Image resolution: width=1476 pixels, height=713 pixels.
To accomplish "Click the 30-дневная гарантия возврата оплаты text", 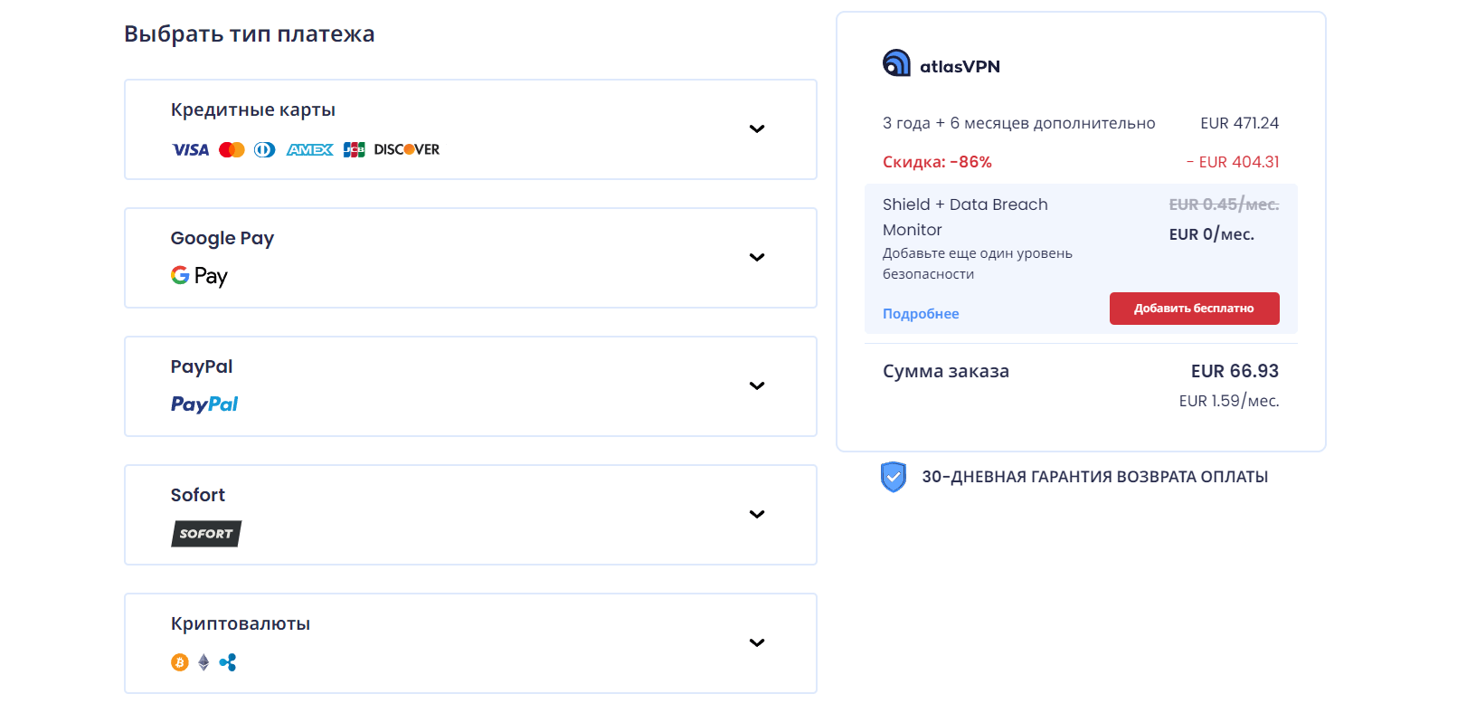I will click(x=1095, y=477).
